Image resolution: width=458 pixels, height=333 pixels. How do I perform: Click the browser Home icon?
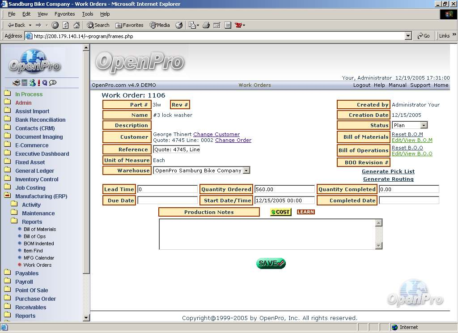pos(76,25)
